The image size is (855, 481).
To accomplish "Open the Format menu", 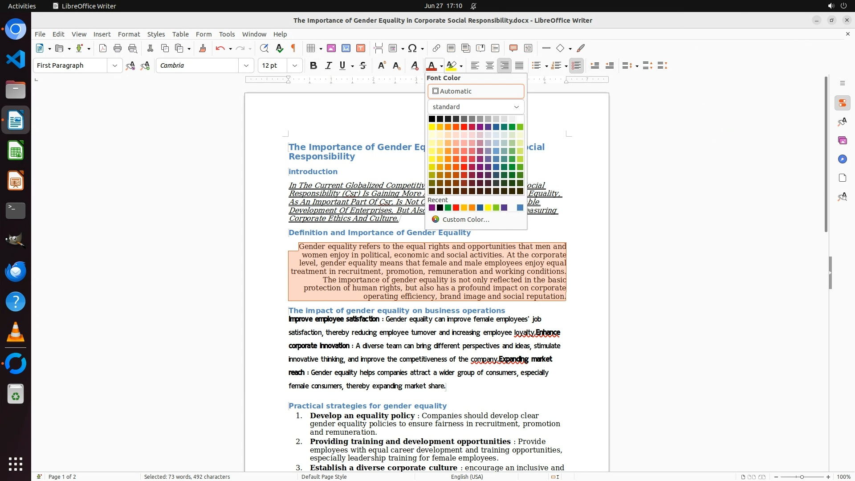I will (129, 34).
